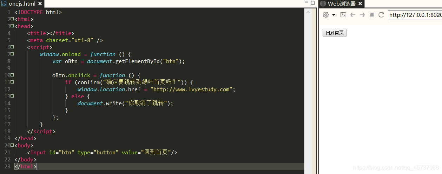The image size is (442, 174).
Task: Open browser settings gear icon
Action: point(326,15)
